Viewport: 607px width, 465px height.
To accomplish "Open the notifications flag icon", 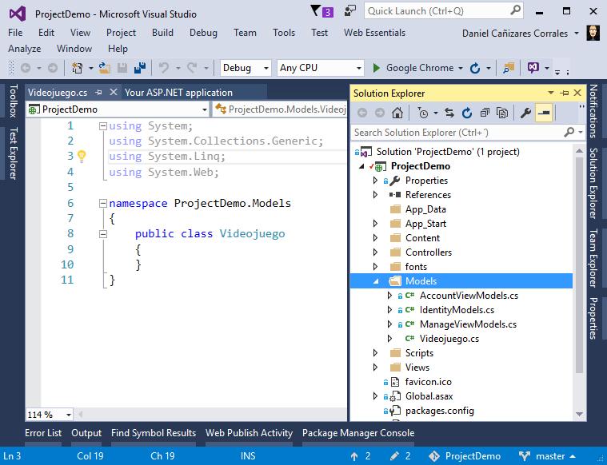I will point(316,11).
